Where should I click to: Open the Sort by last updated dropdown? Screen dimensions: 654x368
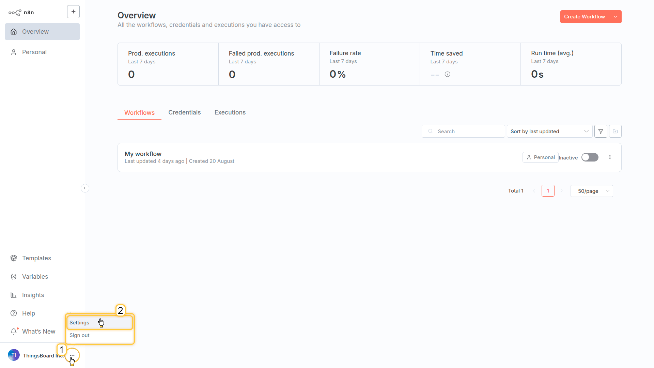click(x=549, y=131)
